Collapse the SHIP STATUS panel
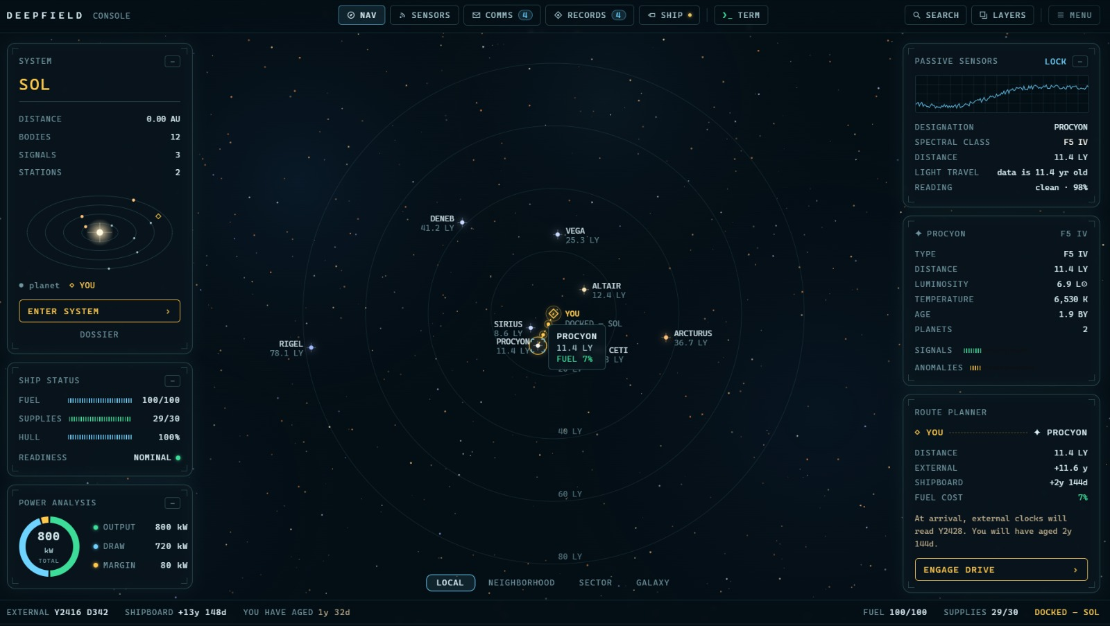This screenshot has height=626, width=1110. [172, 381]
